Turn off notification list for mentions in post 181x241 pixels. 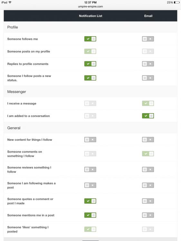tap(90, 215)
